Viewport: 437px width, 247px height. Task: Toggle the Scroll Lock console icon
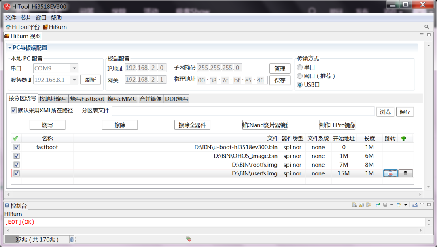[x=361, y=205]
